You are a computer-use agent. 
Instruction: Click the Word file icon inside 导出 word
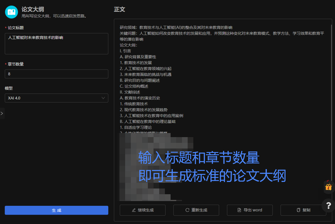239,210
